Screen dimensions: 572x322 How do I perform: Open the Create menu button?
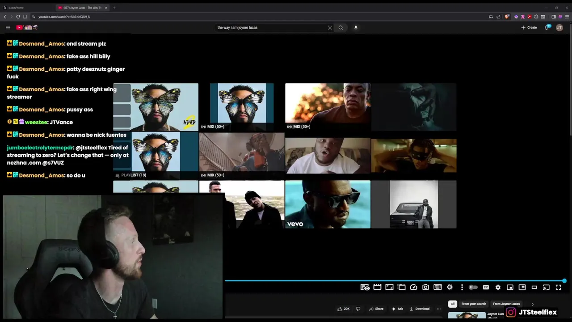(x=529, y=27)
